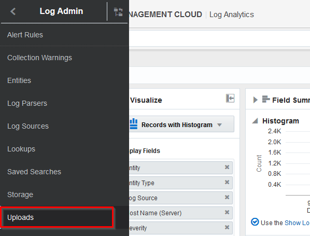Image resolution: width=310 pixels, height=236 pixels.
Task: Select the Uploads menu item
Action: [x=21, y=217]
